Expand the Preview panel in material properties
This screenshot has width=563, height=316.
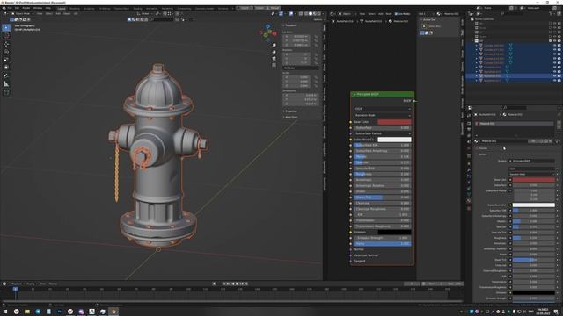pyautogui.click(x=482, y=148)
